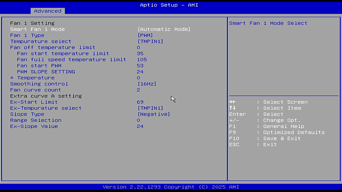Viewport: 342px width, 192px height.
Task: Select the Fan curve count label
Action: 36,90
